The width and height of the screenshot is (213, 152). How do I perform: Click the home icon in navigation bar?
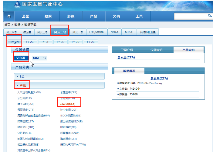pos(9,16)
